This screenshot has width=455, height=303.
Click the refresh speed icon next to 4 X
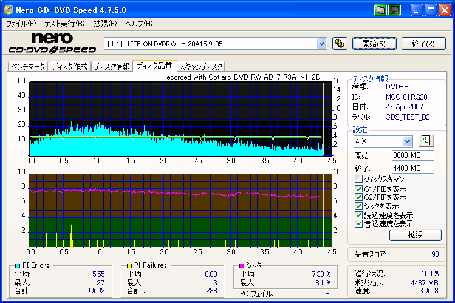[426, 141]
